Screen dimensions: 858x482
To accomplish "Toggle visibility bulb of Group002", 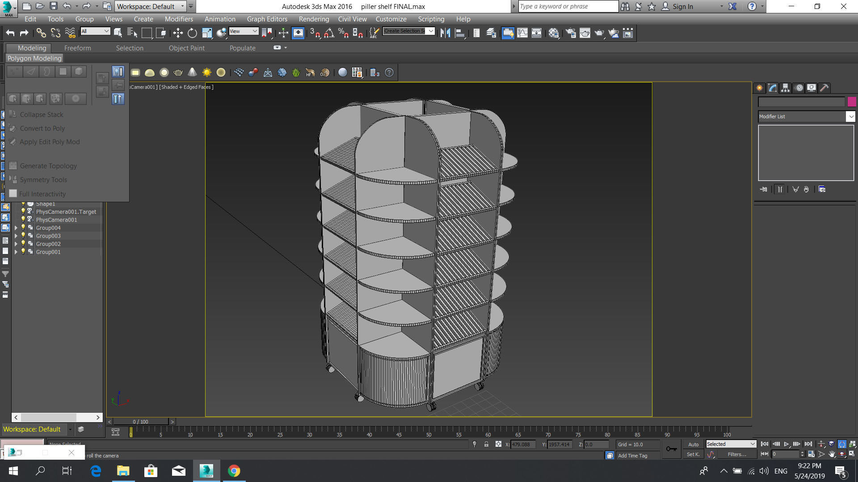I will (x=23, y=244).
